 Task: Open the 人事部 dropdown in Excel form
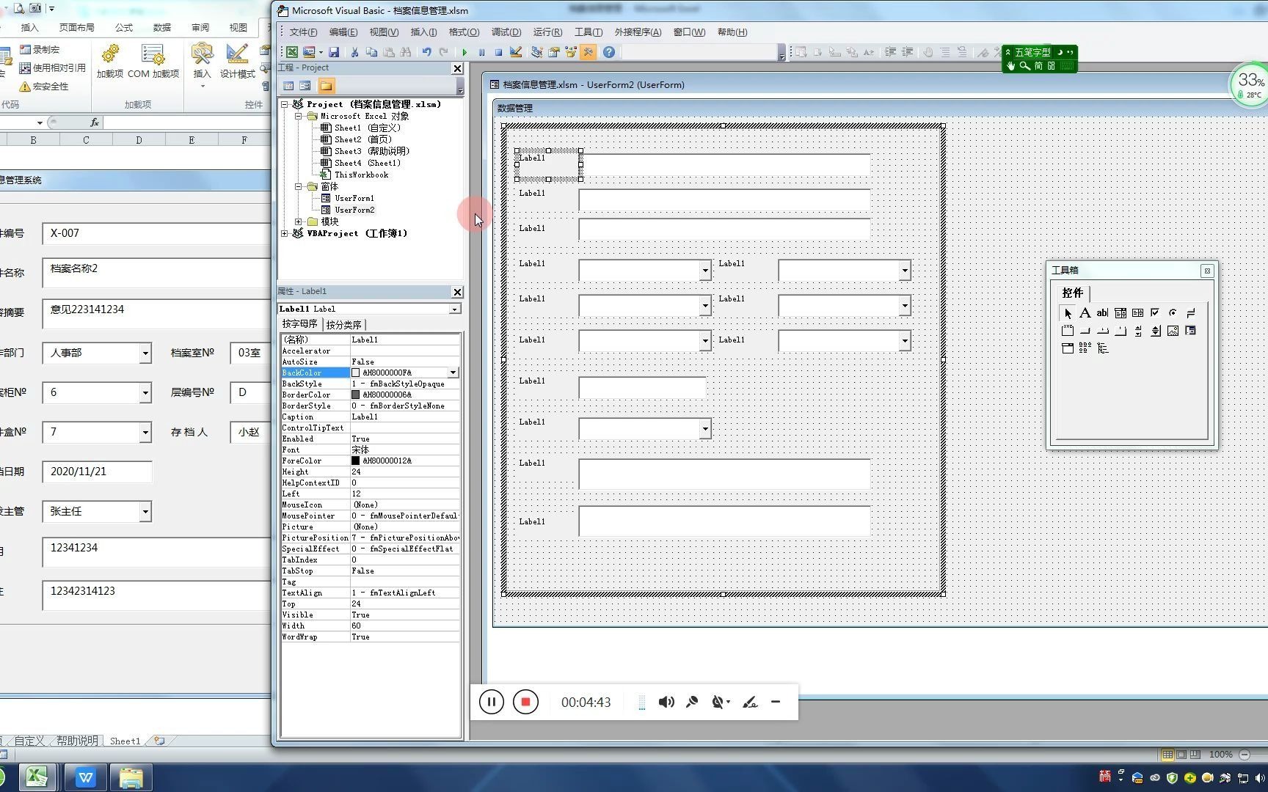145,353
